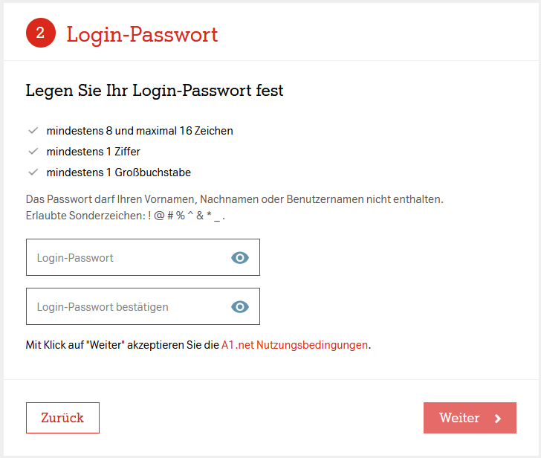
Task: Click the "Erlaubte Sonderzeichen" hint line
Action: [x=125, y=216]
